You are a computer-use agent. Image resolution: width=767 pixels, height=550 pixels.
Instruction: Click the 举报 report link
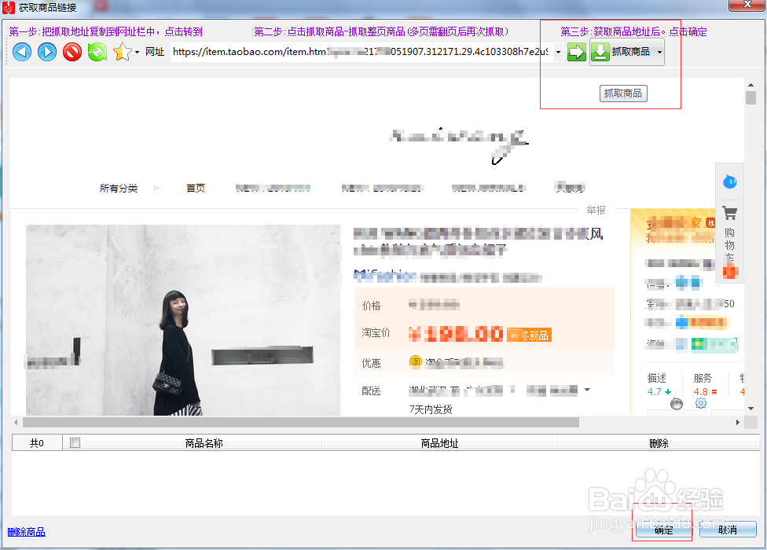pyautogui.click(x=596, y=211)
